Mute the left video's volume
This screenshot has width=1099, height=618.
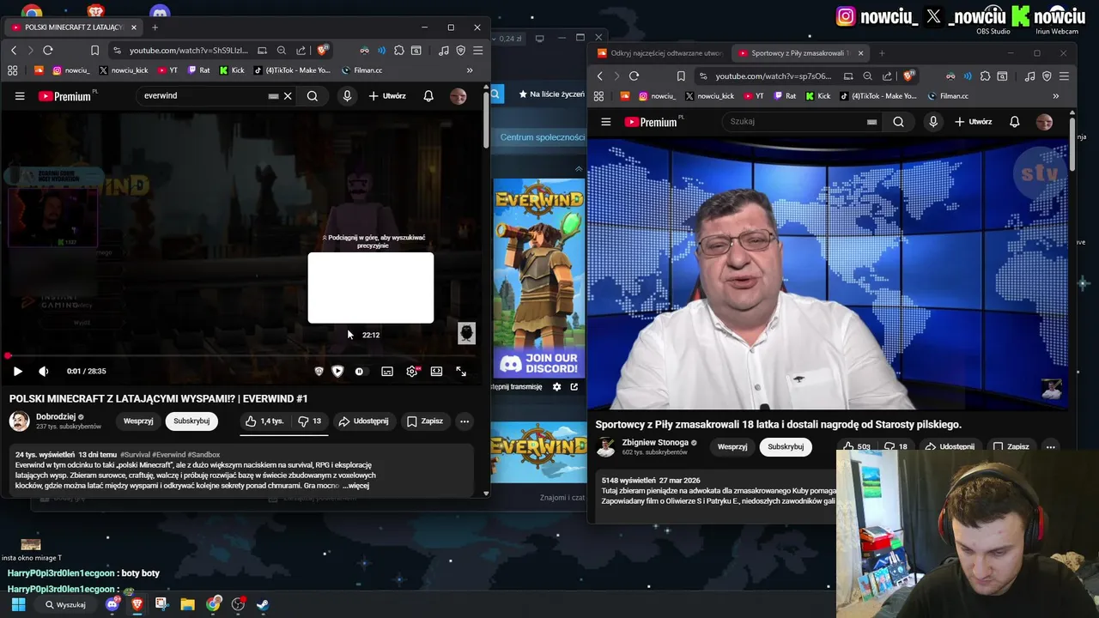43,372
